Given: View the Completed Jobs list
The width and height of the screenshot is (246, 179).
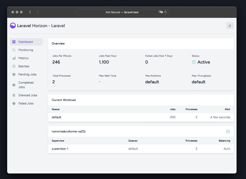Looking at the screenshot, I should pyautogui.click(x=26, y=85).
